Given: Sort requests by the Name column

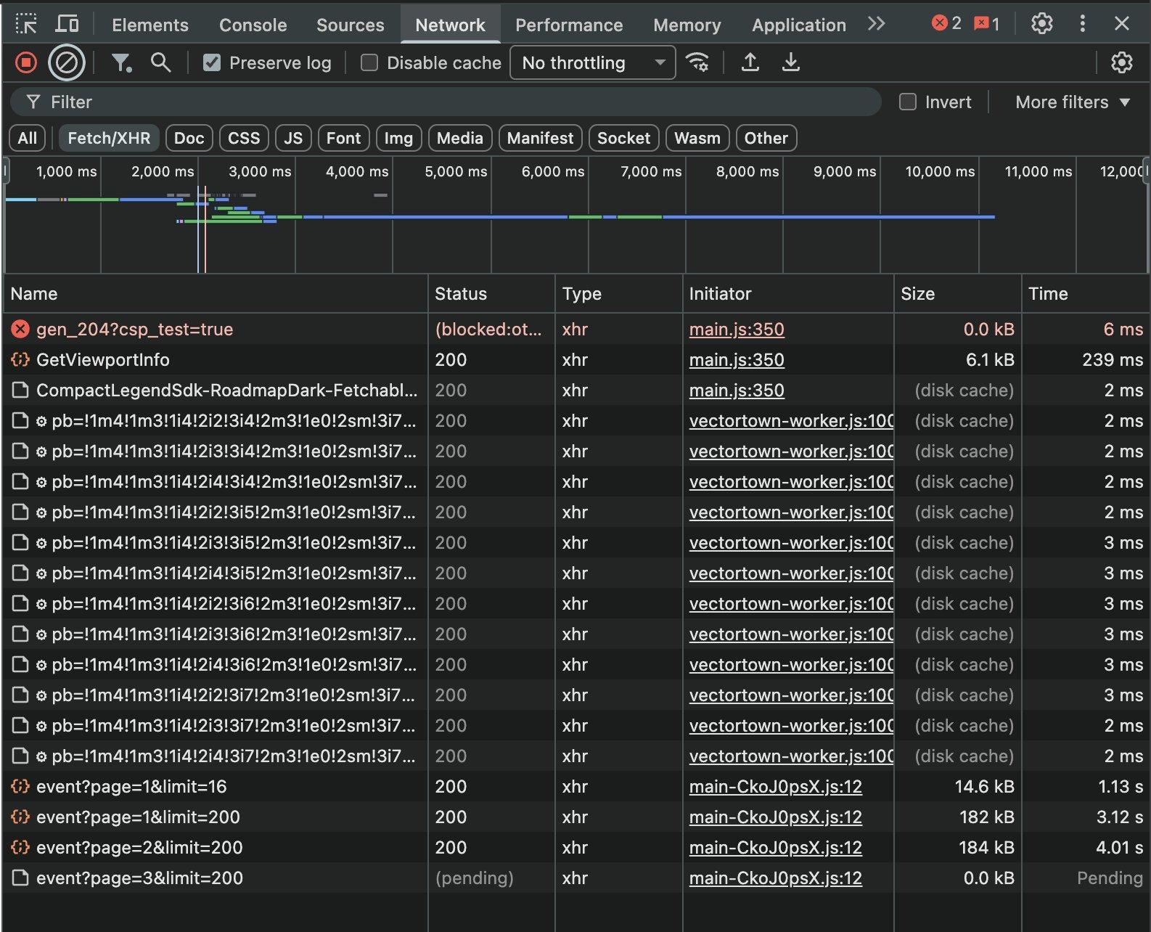Looking at the screenshot, I should pos(216,294).
